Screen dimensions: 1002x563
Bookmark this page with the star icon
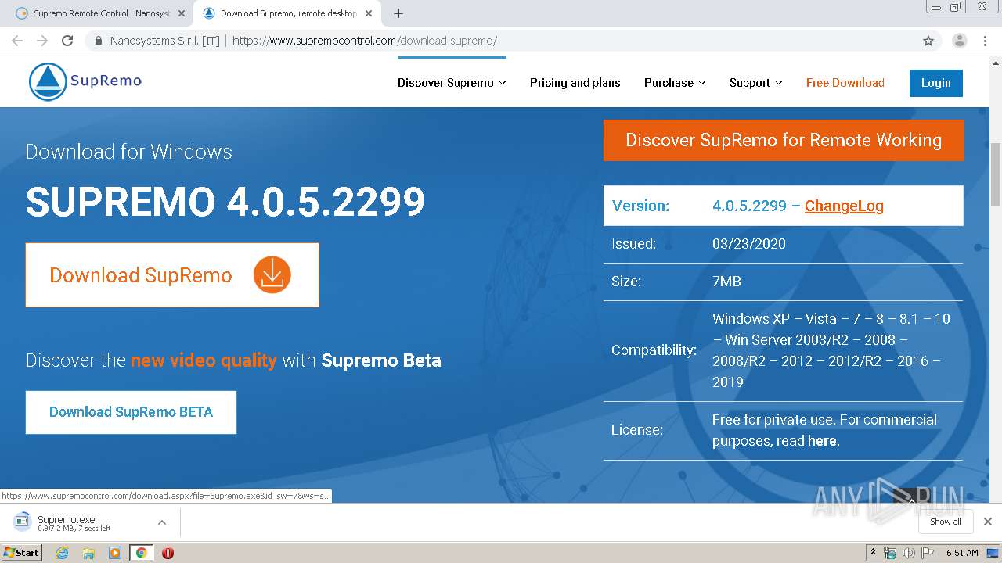point(928,41)
